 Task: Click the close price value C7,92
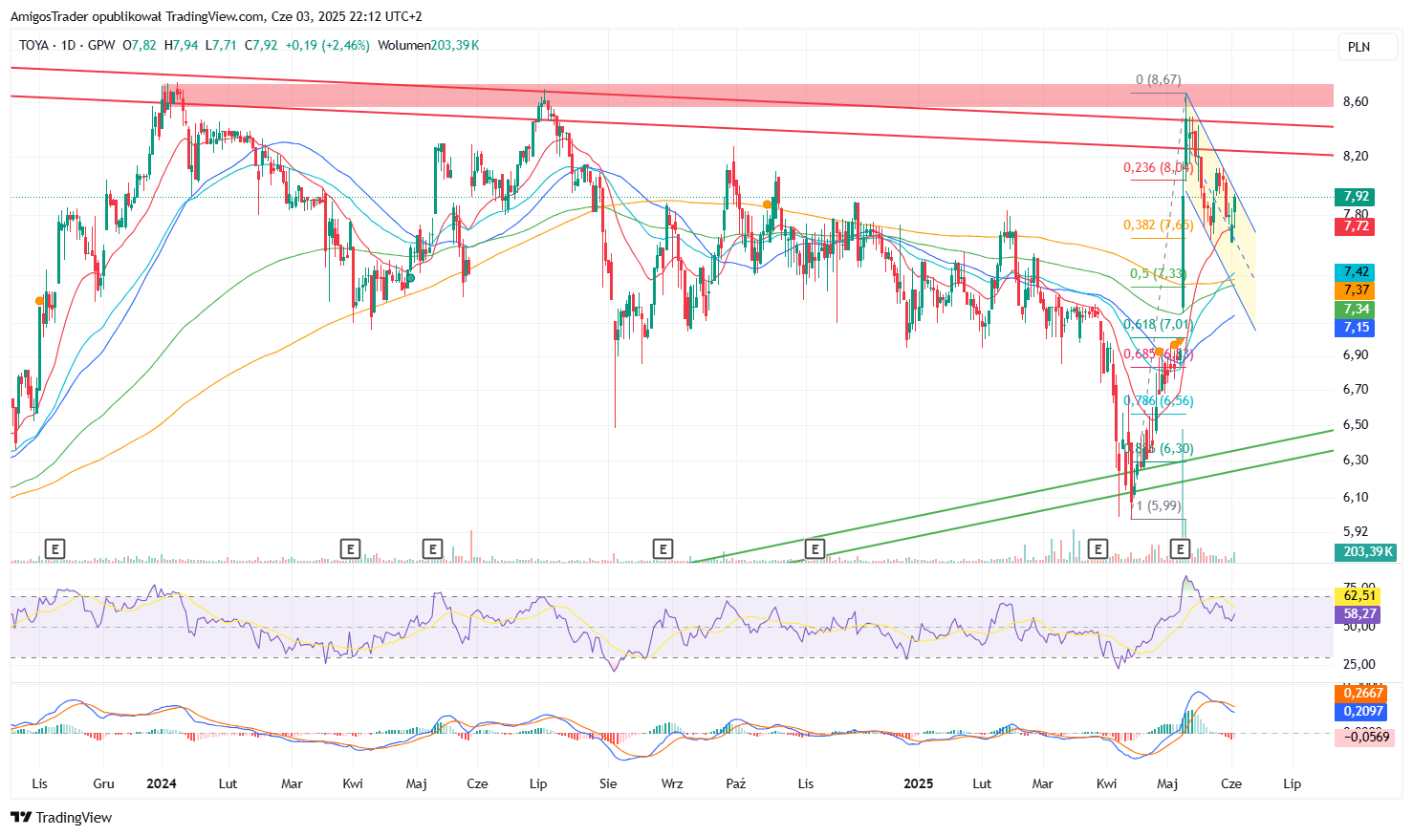pos(261,45)
